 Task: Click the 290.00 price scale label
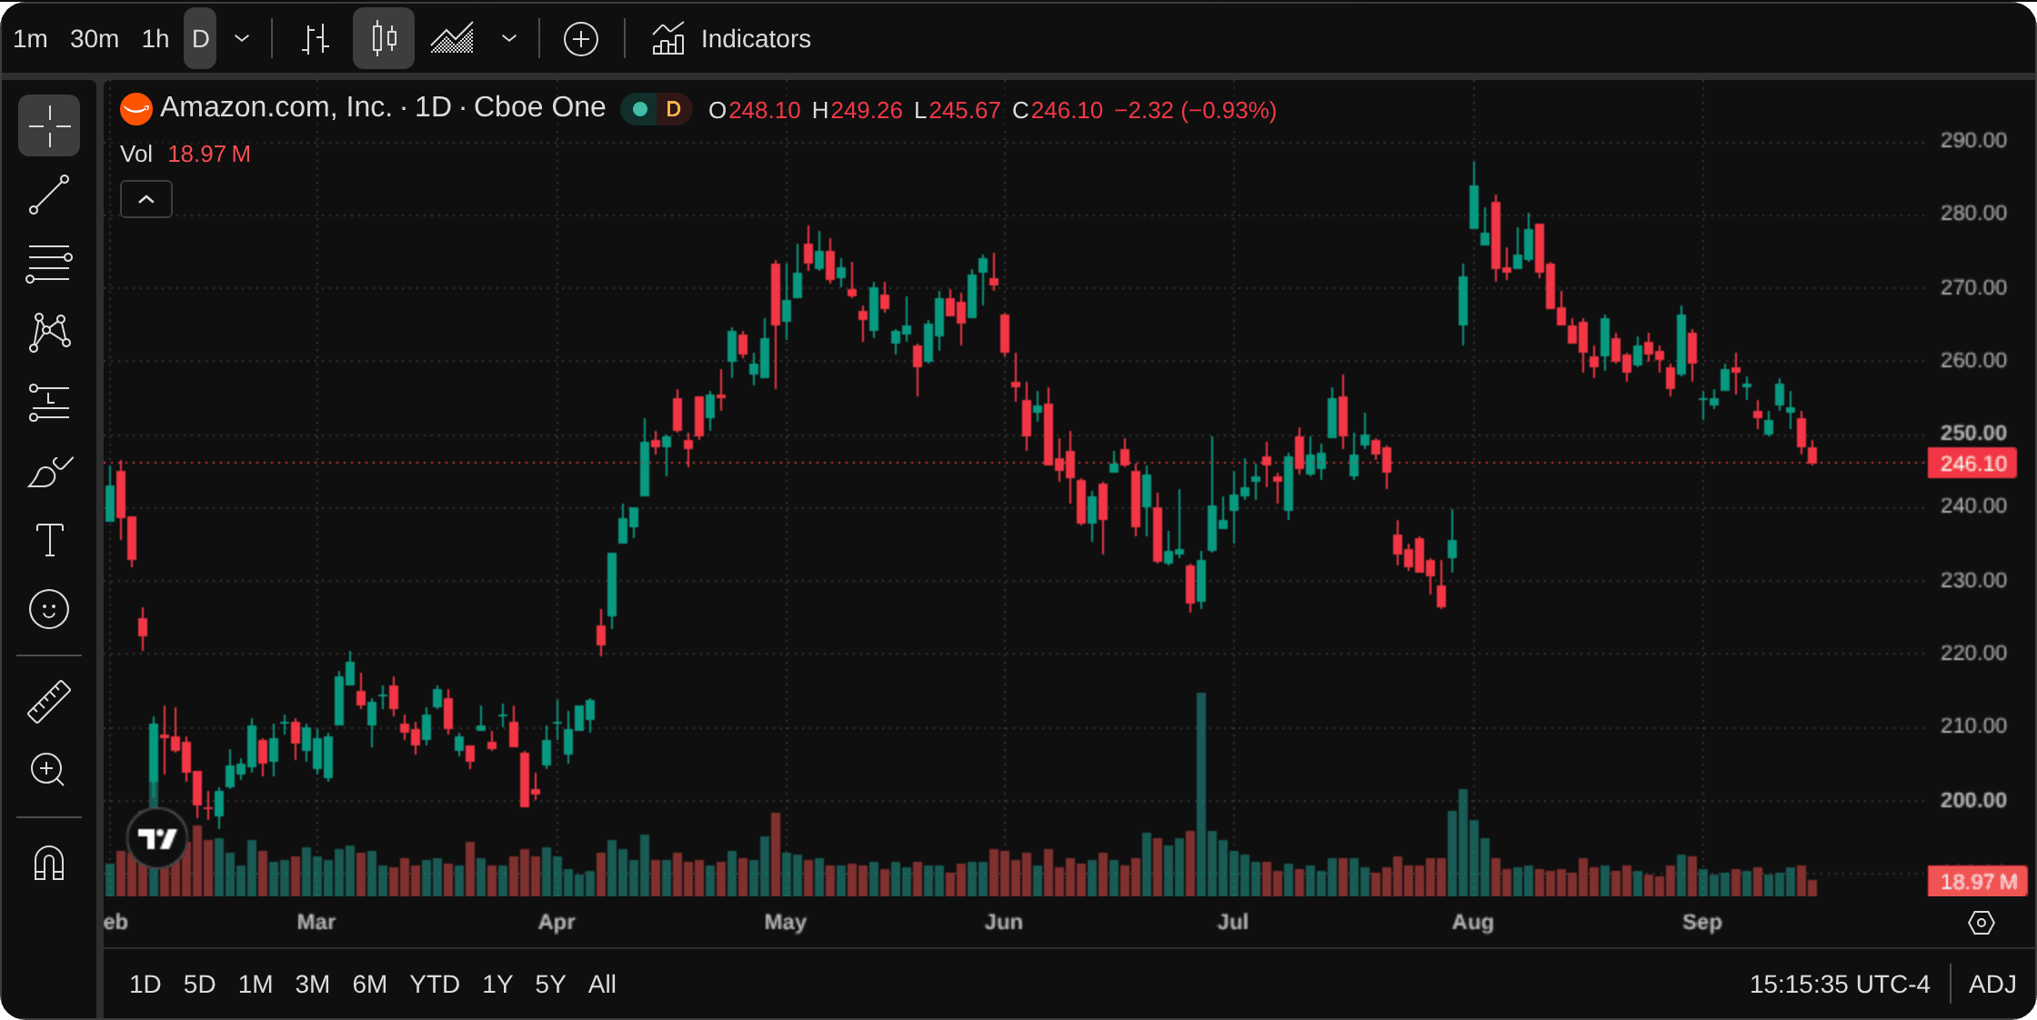pyautogui.click(x=1973, y=140)
